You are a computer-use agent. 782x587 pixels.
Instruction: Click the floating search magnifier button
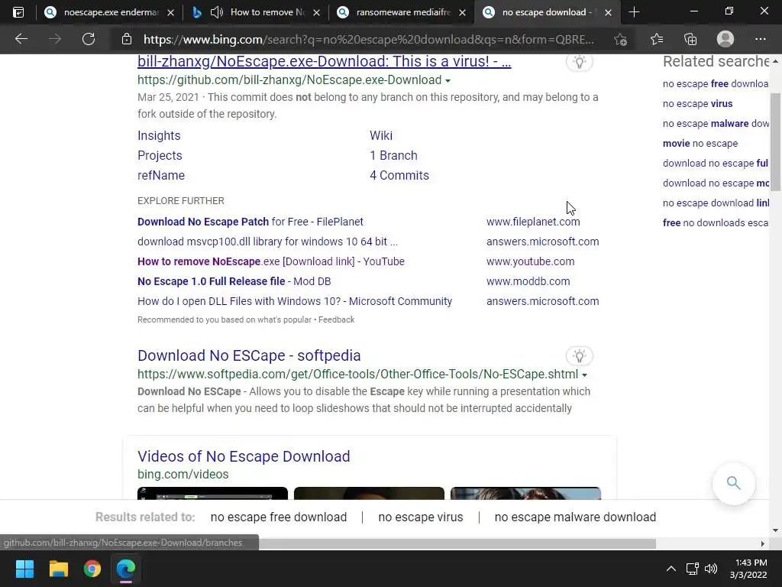(x=733, y=483)
